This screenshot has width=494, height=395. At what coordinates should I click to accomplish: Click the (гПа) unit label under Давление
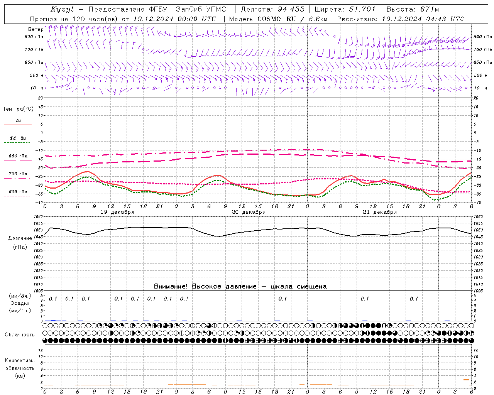(20, 247)
